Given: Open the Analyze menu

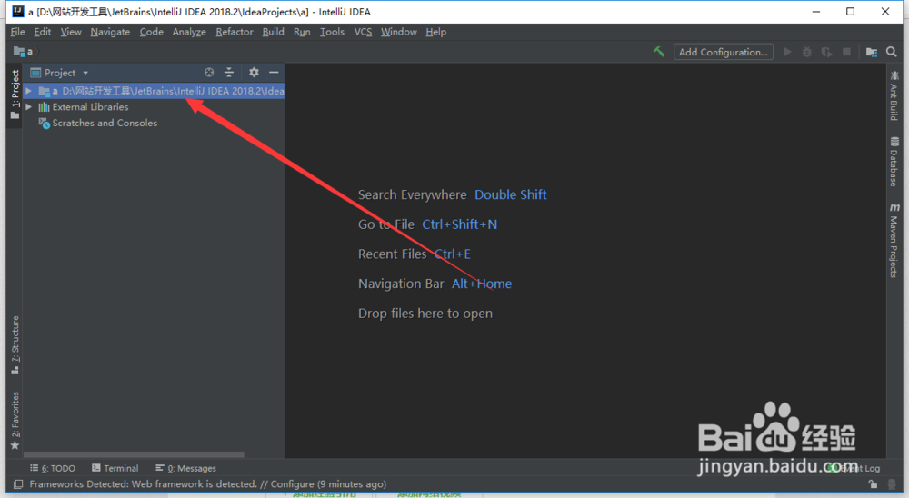Looking at the screenshot, I should coord(189,32).
